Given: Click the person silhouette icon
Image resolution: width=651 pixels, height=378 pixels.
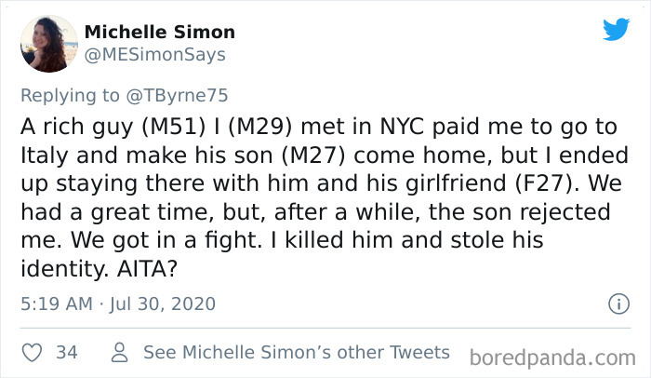Looking at the screenshot, I should pos(119,353).
